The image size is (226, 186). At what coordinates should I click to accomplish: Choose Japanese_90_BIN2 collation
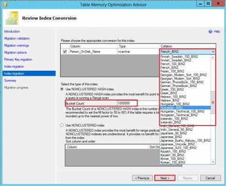(174, 133)
